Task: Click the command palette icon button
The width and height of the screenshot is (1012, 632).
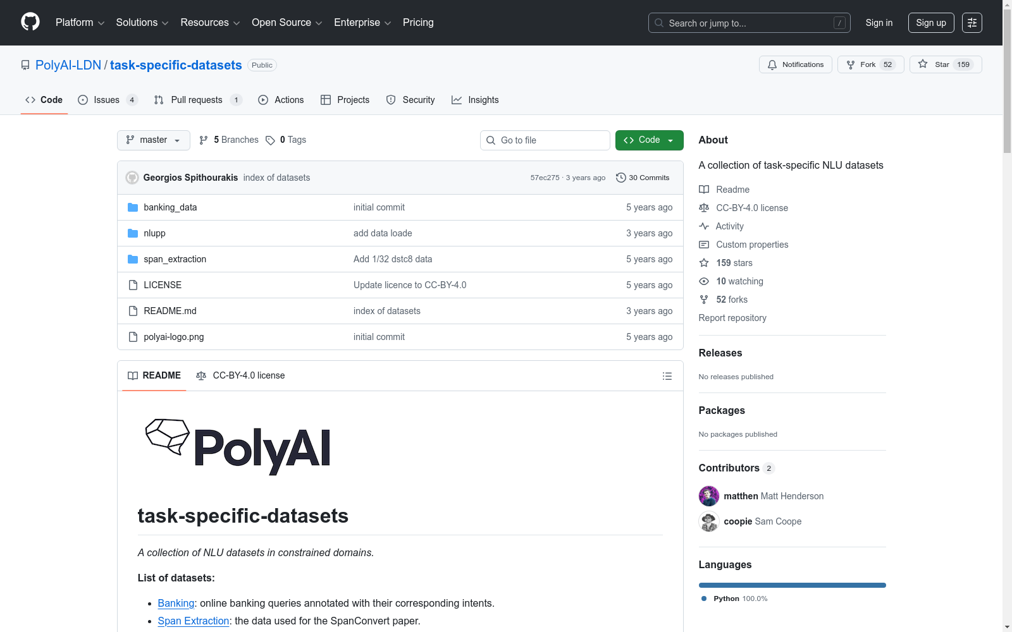Action: pyautogui.click(x=972, y=23)
